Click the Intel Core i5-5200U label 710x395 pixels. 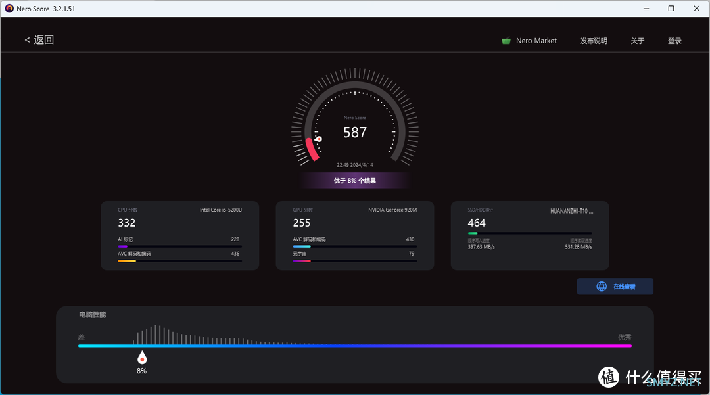221,210
